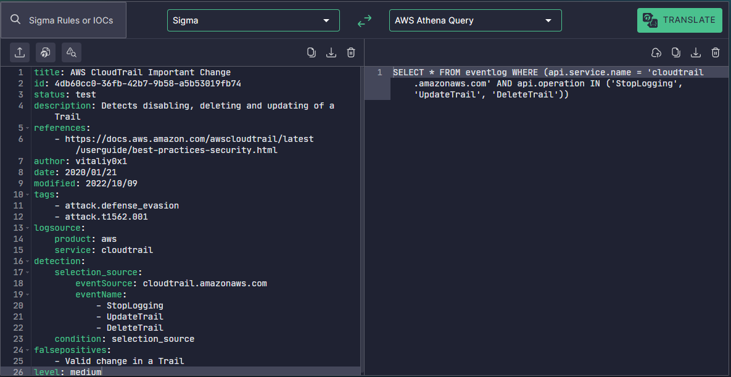Copy the Sigma rule input text
Screen dimensions: 731x377
pos(312,52)
